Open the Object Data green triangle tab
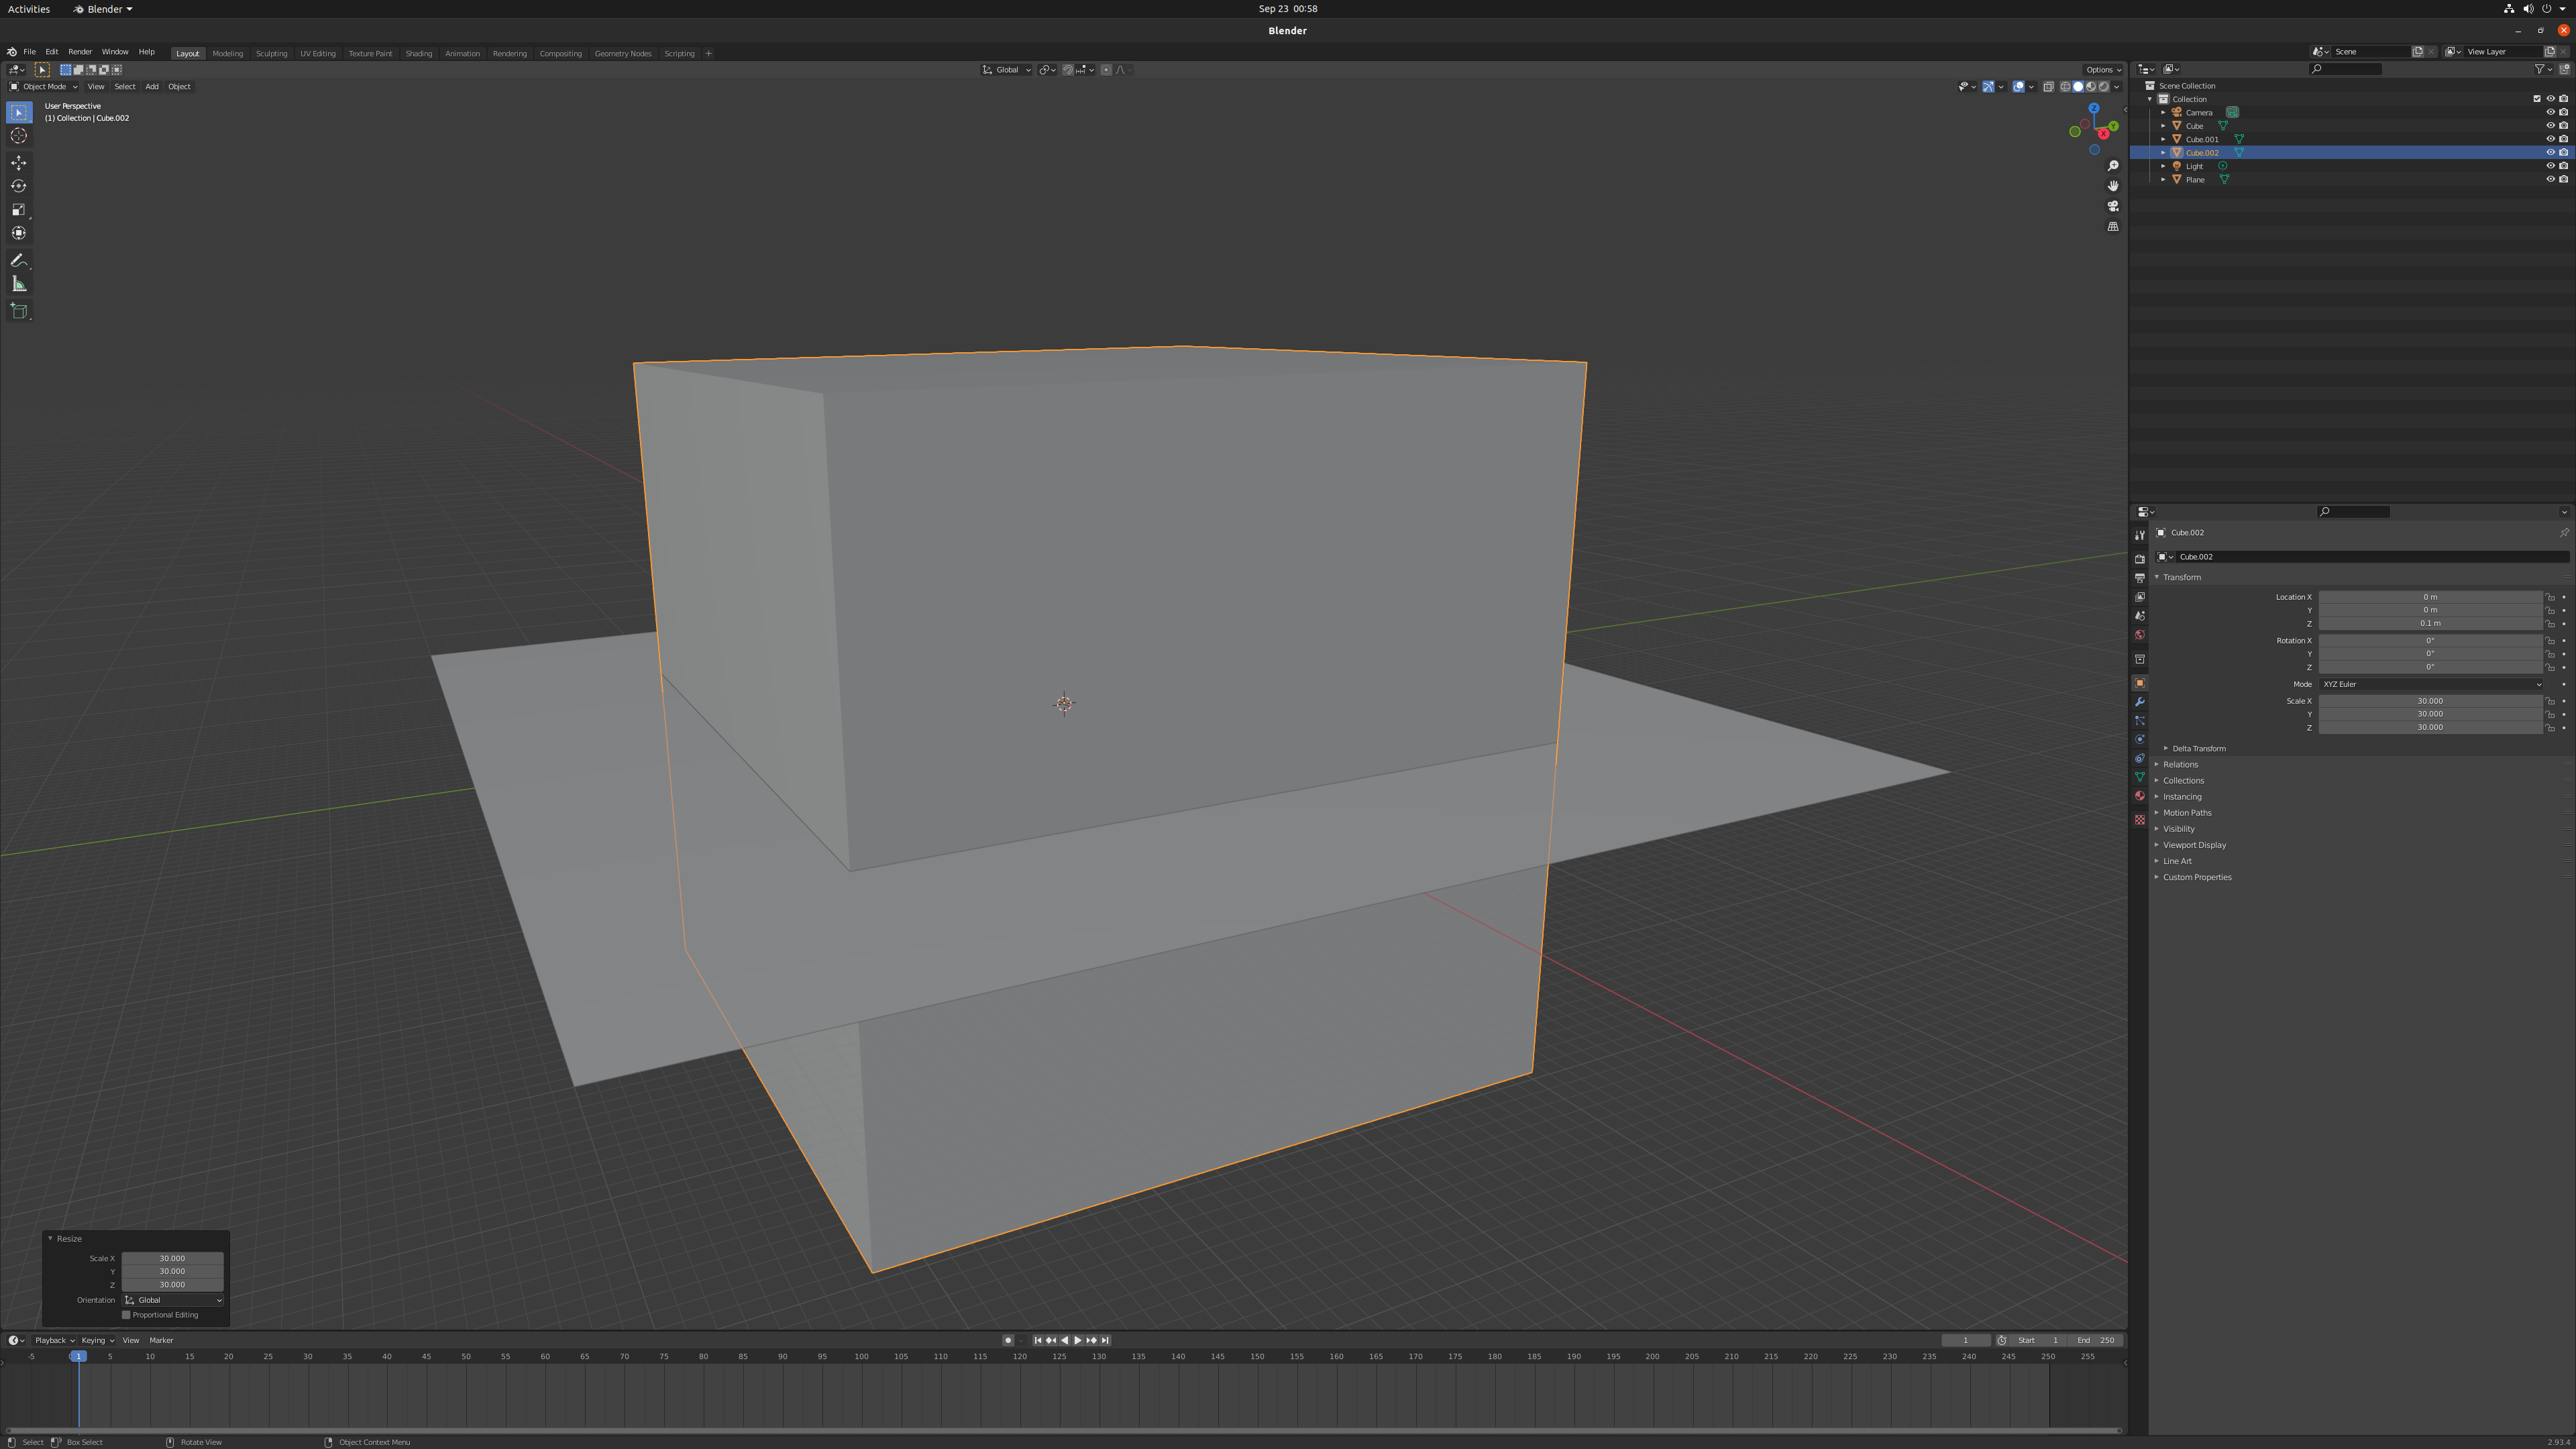The width and height of the screenshot is (2576, 1449). pyautogui.click(x=2139, y=777)
